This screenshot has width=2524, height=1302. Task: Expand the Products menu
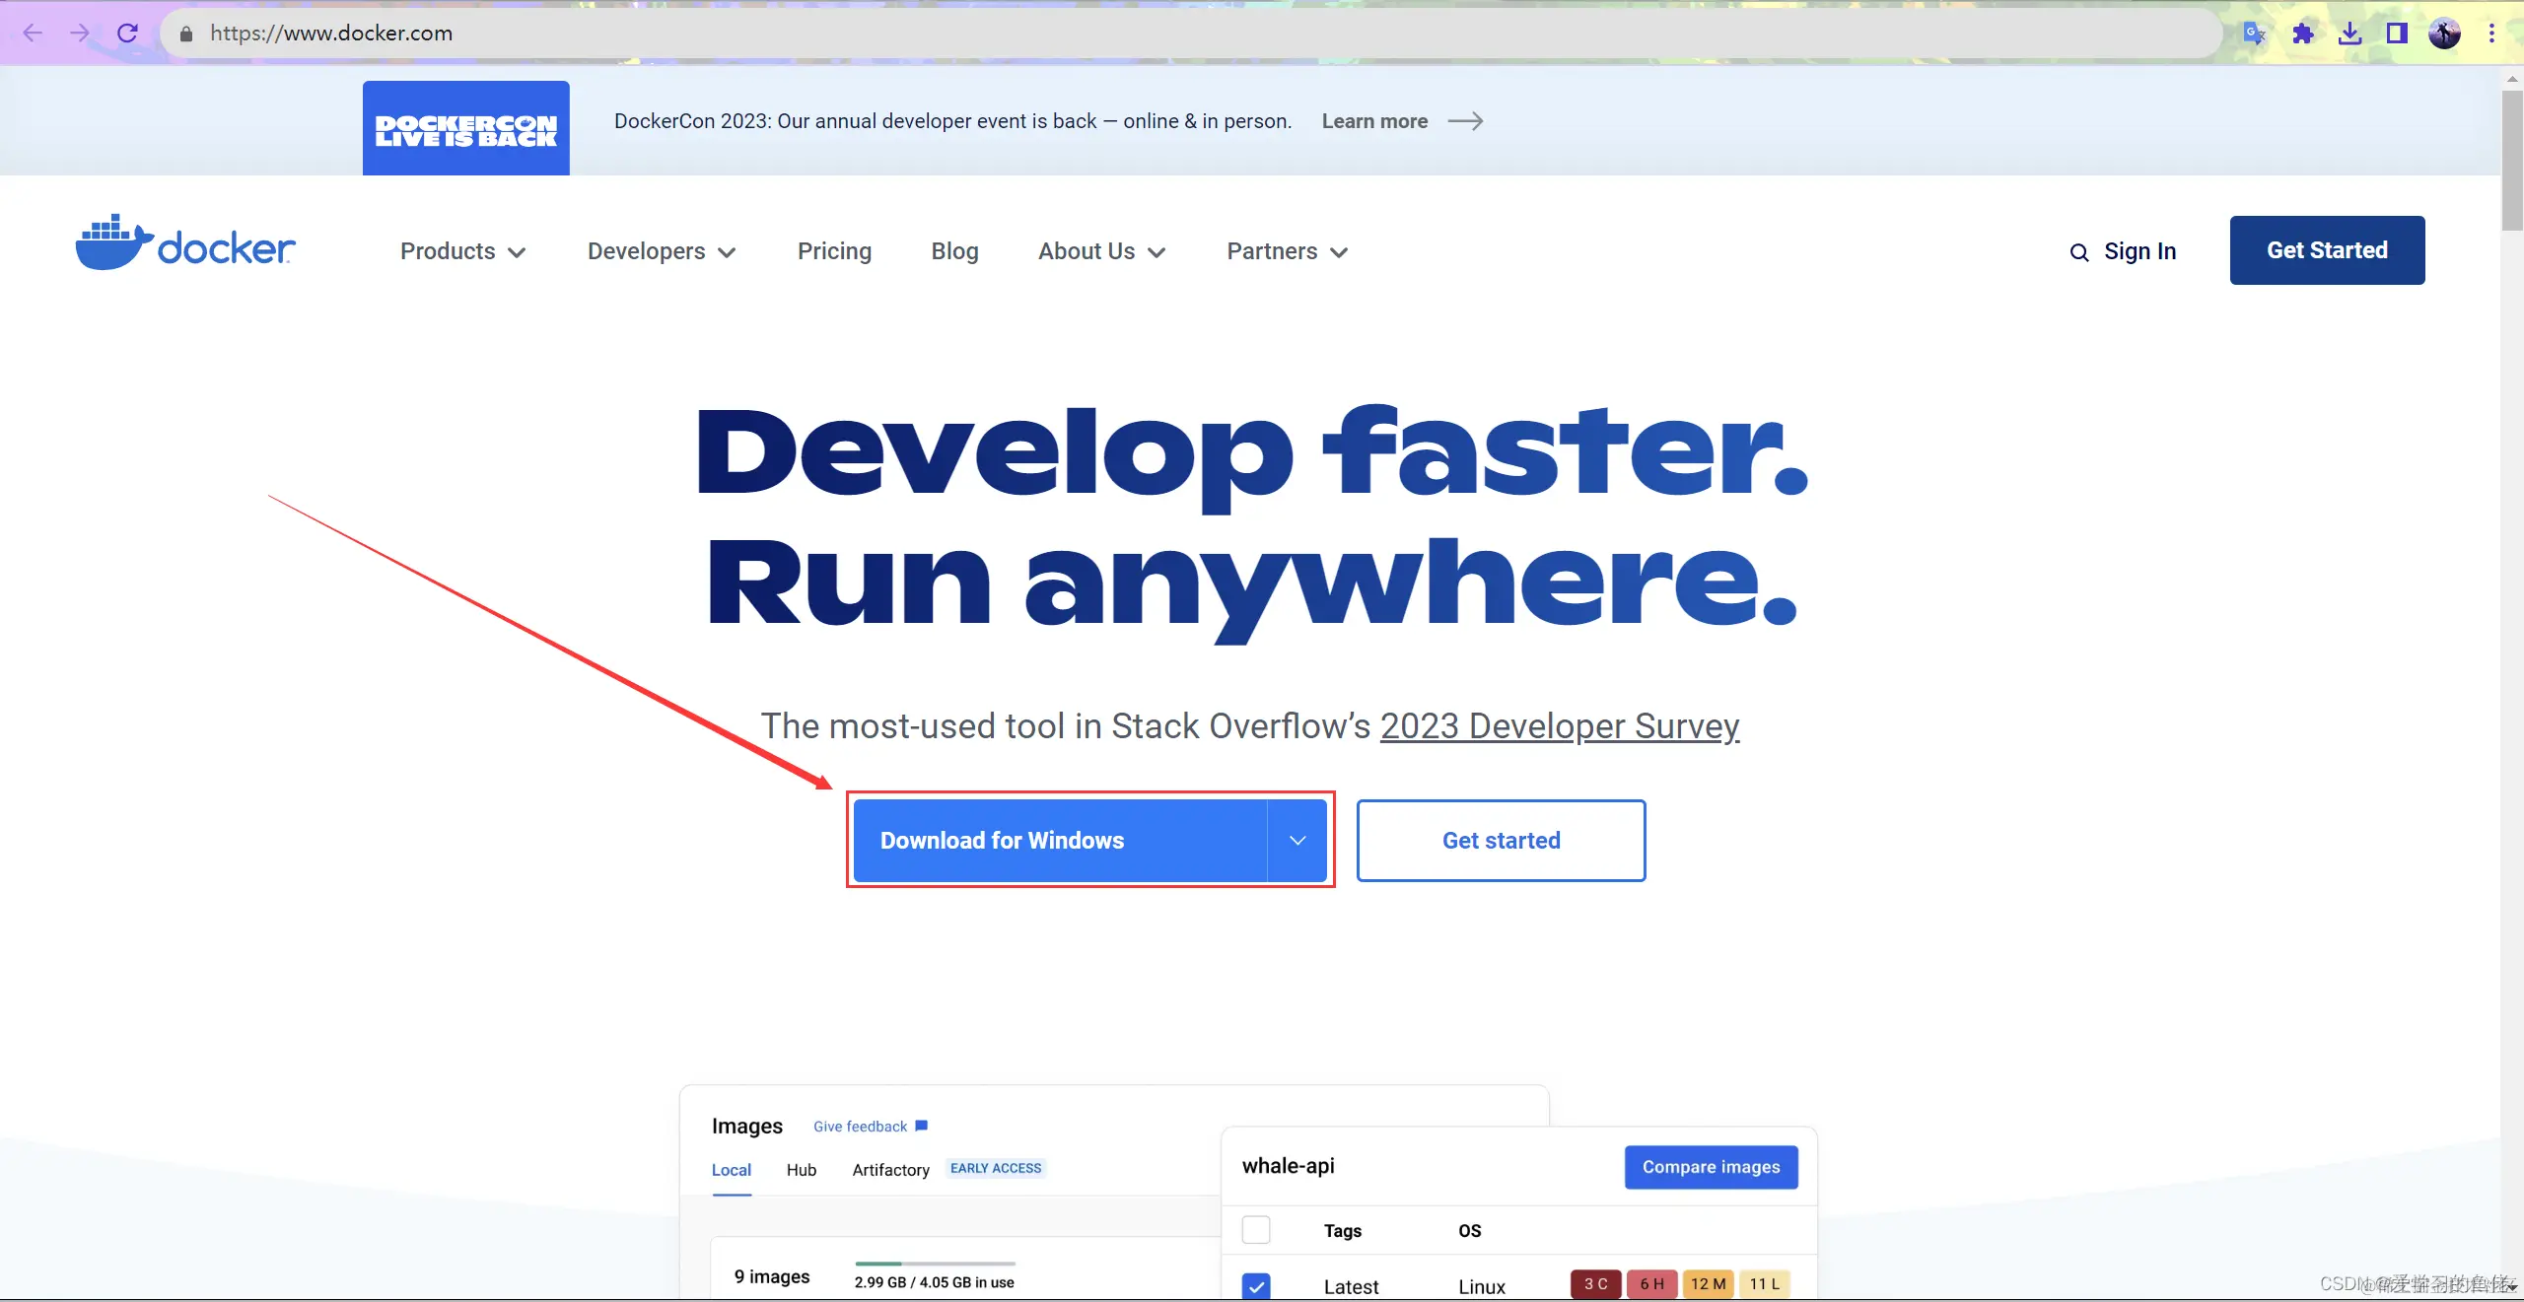(x=462, y=251)
